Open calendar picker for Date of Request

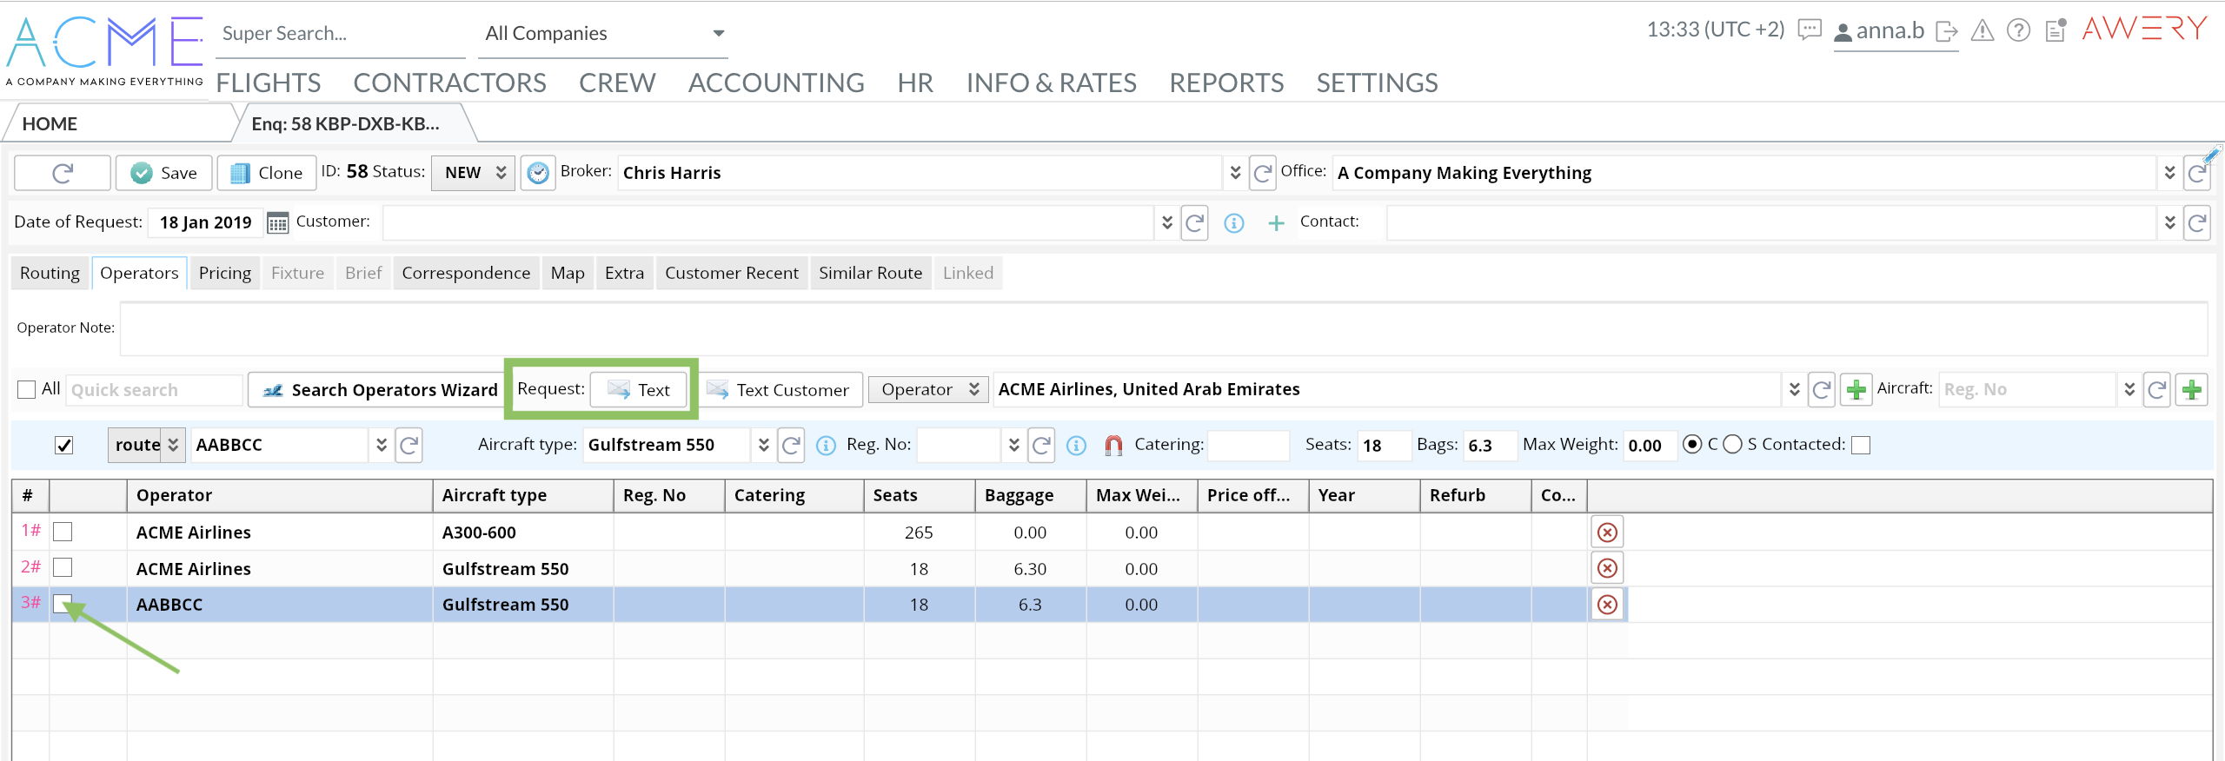[277, 223]
